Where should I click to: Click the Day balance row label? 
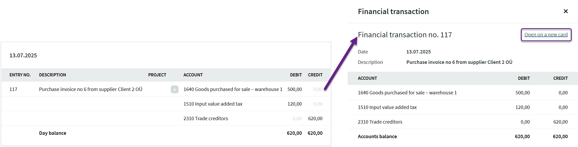(x=53, y=133)
